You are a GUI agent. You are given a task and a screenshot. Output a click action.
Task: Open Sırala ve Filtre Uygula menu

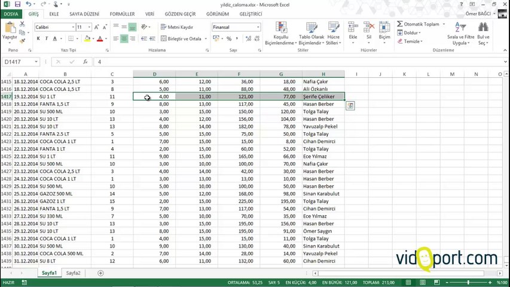coord(460,33)
